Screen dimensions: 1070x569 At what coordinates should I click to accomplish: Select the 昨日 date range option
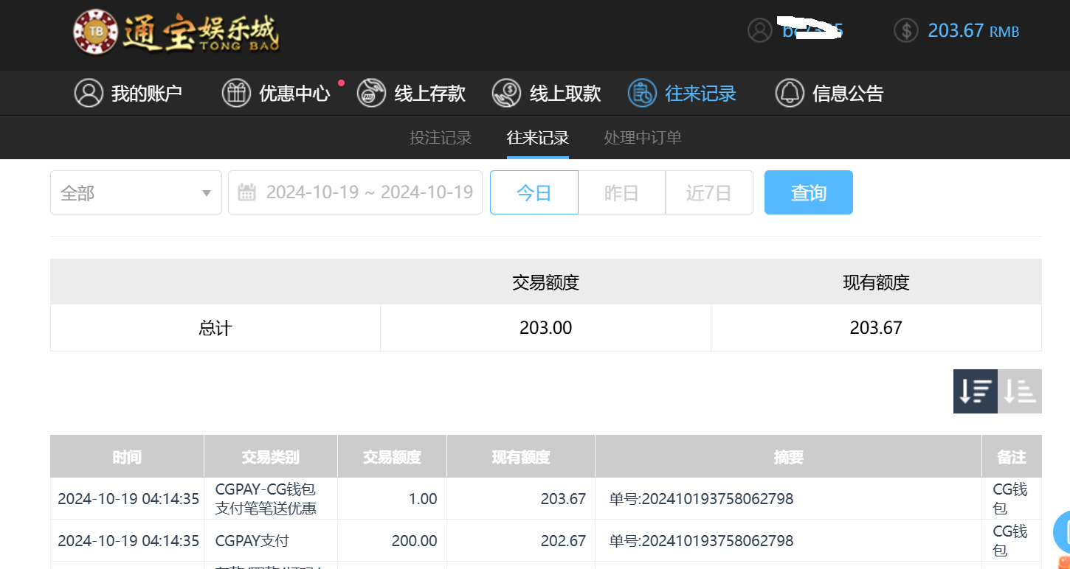(x=621, y=193)
